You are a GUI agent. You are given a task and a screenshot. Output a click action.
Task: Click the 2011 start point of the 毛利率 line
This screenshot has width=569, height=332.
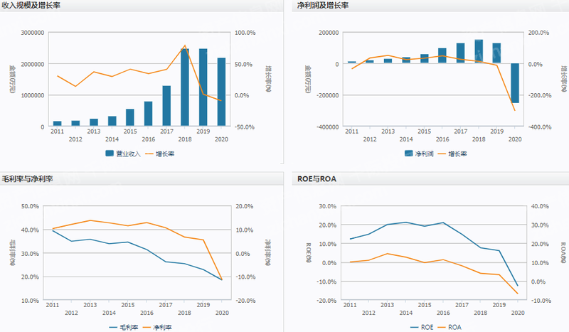(53, 230)
